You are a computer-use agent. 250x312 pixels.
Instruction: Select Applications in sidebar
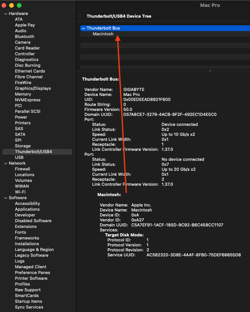pyautogui.click(x=27, y=210)
